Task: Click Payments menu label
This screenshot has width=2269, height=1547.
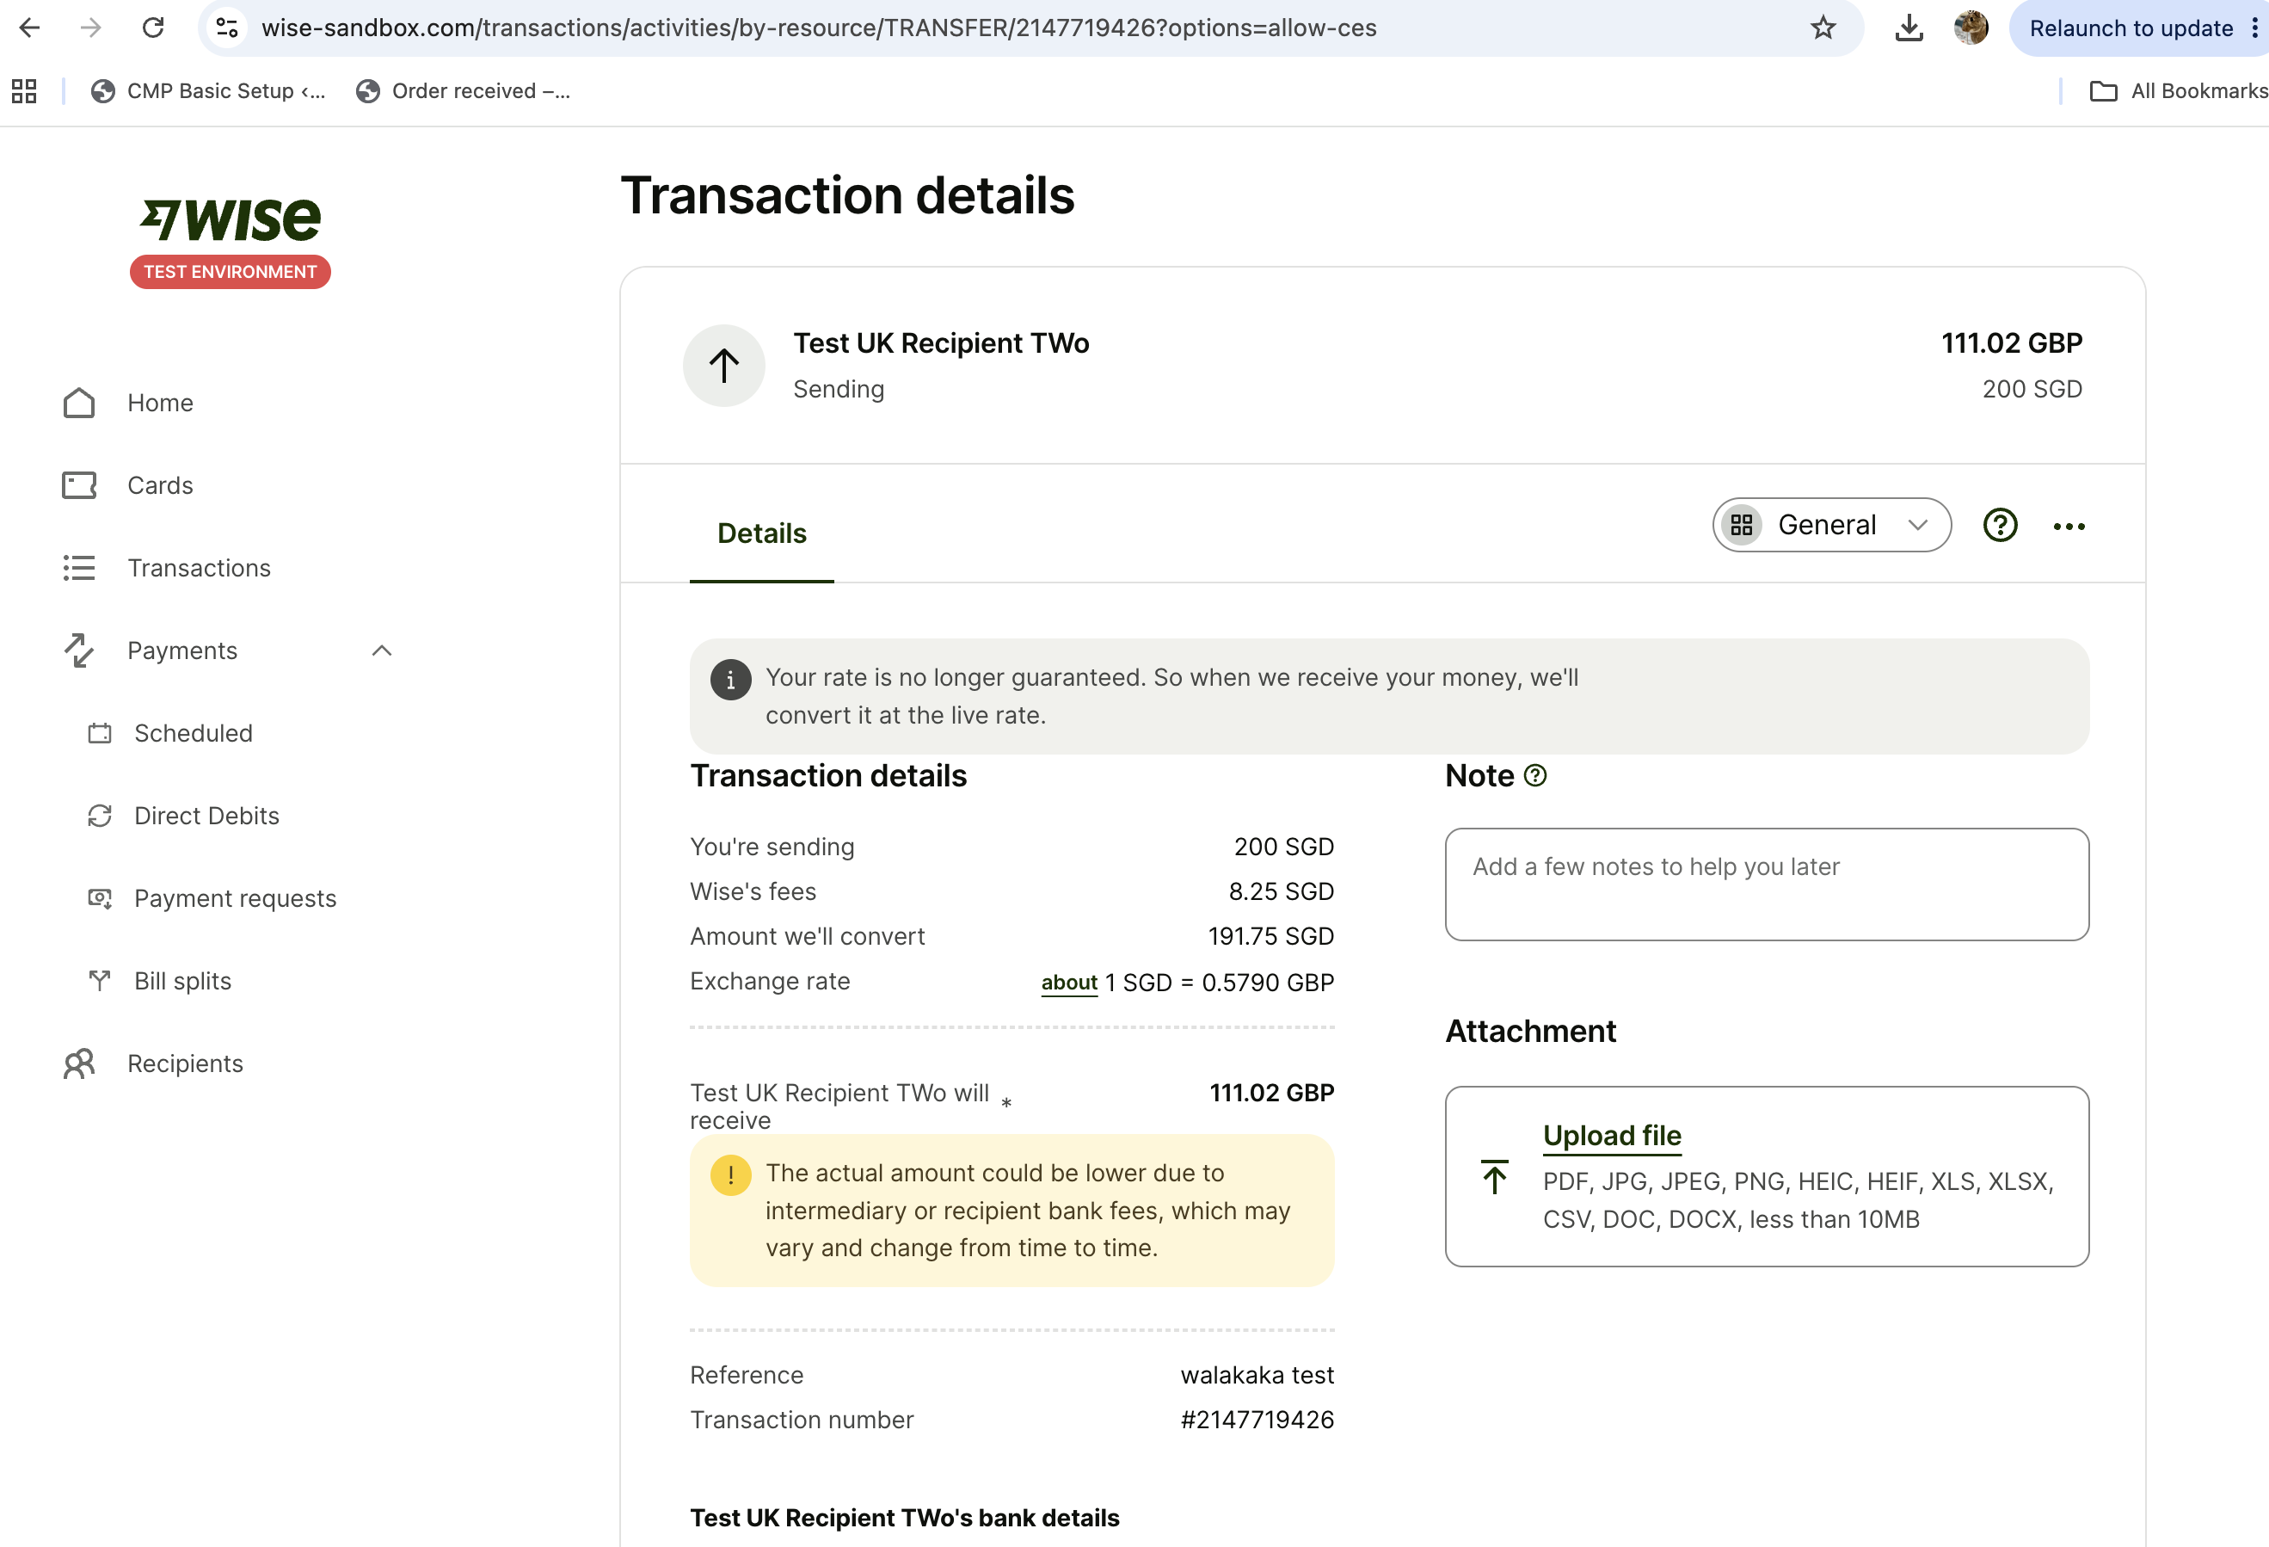Action: pyautogui.click(x=182, y=650)
